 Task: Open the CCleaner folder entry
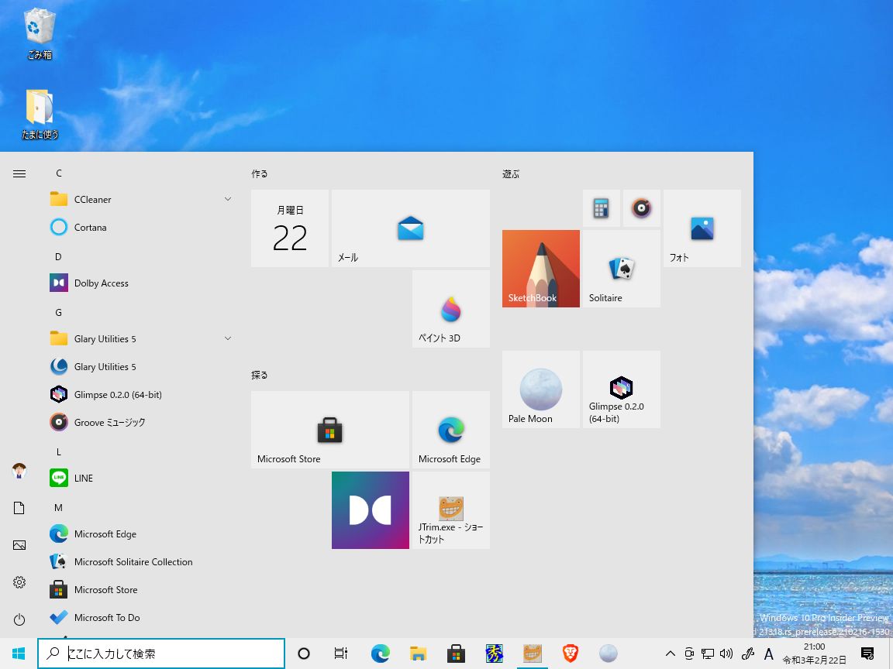pos(140,199)
